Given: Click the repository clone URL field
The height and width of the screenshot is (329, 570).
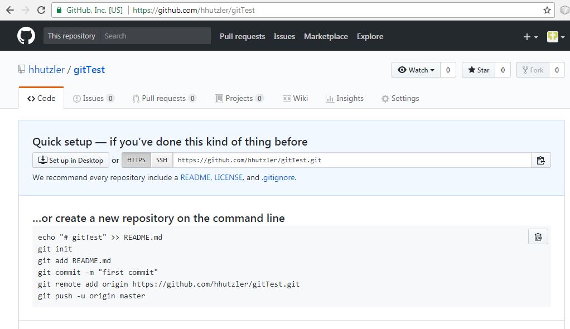Looking at the screenshot, I should coord(352,161).
